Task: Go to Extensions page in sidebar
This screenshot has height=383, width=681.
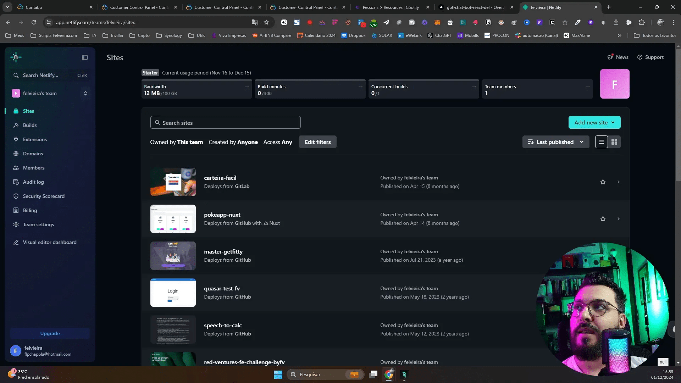Action: 35,139
